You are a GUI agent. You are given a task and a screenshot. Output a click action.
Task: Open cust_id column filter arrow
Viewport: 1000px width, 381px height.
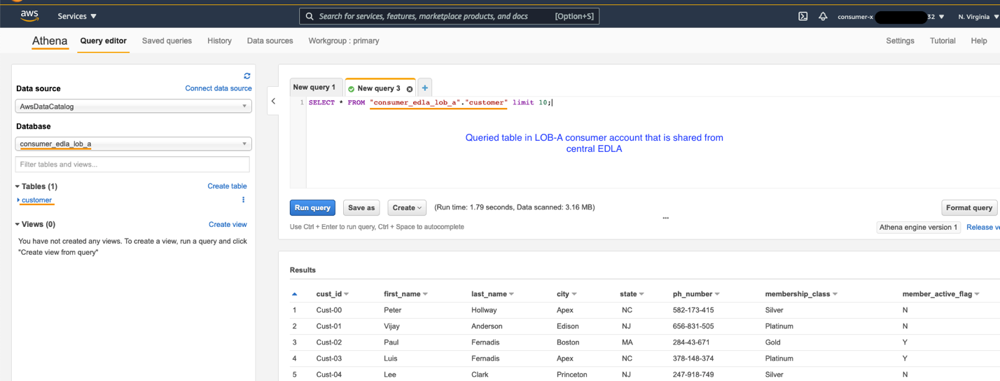click(x=346, y=294)
